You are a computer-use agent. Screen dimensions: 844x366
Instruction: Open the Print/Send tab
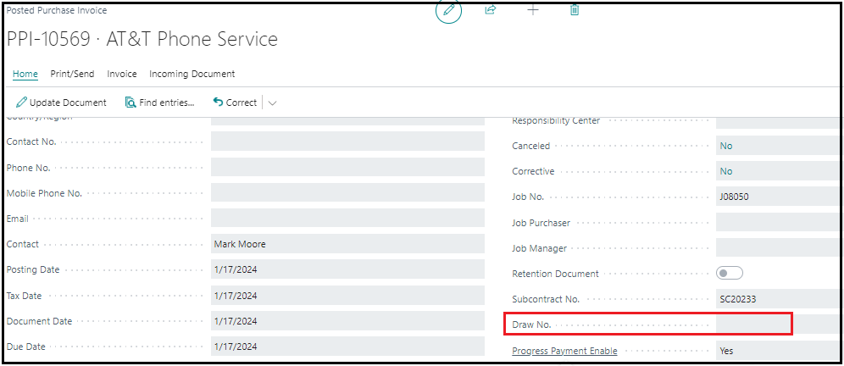click(72, 74)
